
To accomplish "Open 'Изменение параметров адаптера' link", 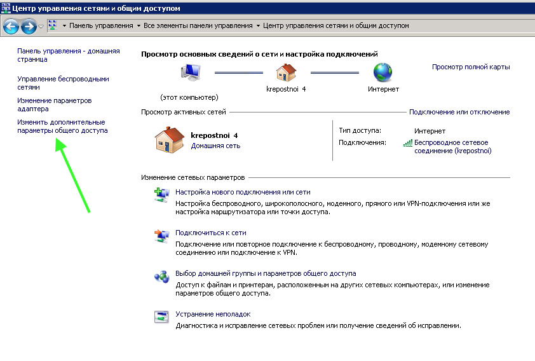I will point(55,105).
